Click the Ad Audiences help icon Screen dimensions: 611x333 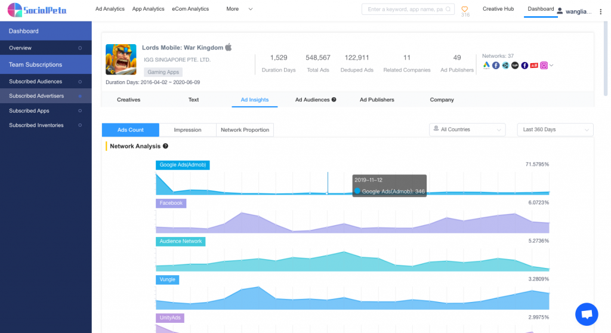[x=334, y=100]
